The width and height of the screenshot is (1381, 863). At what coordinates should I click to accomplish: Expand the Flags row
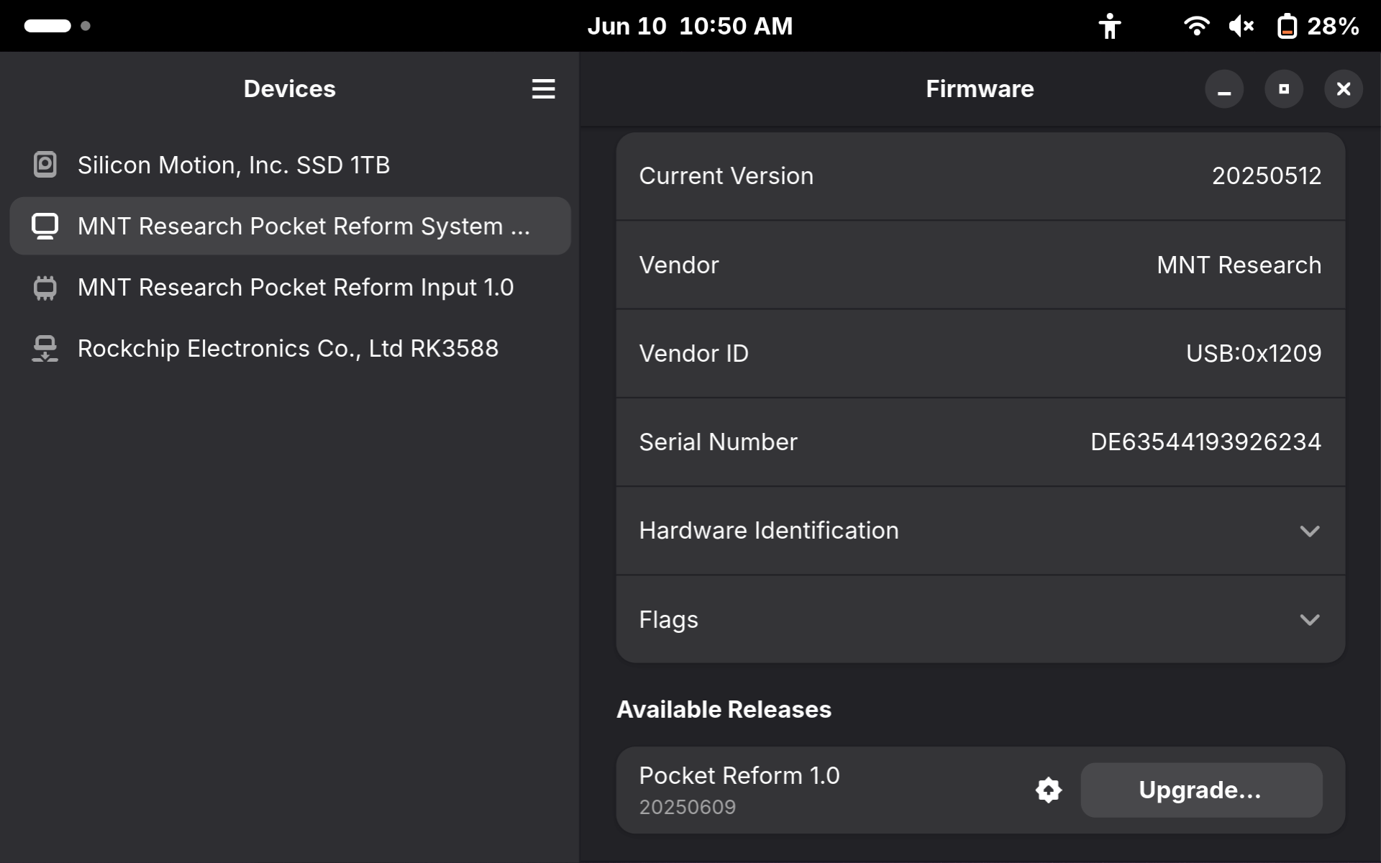980,619
